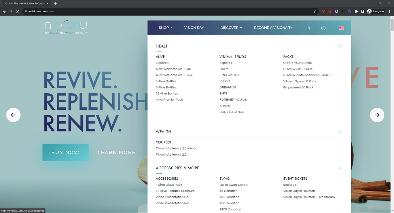The height and width of the screenshot is (213, 394).
Task: Select 6 Alive Bottles
Action: (166, 88)
